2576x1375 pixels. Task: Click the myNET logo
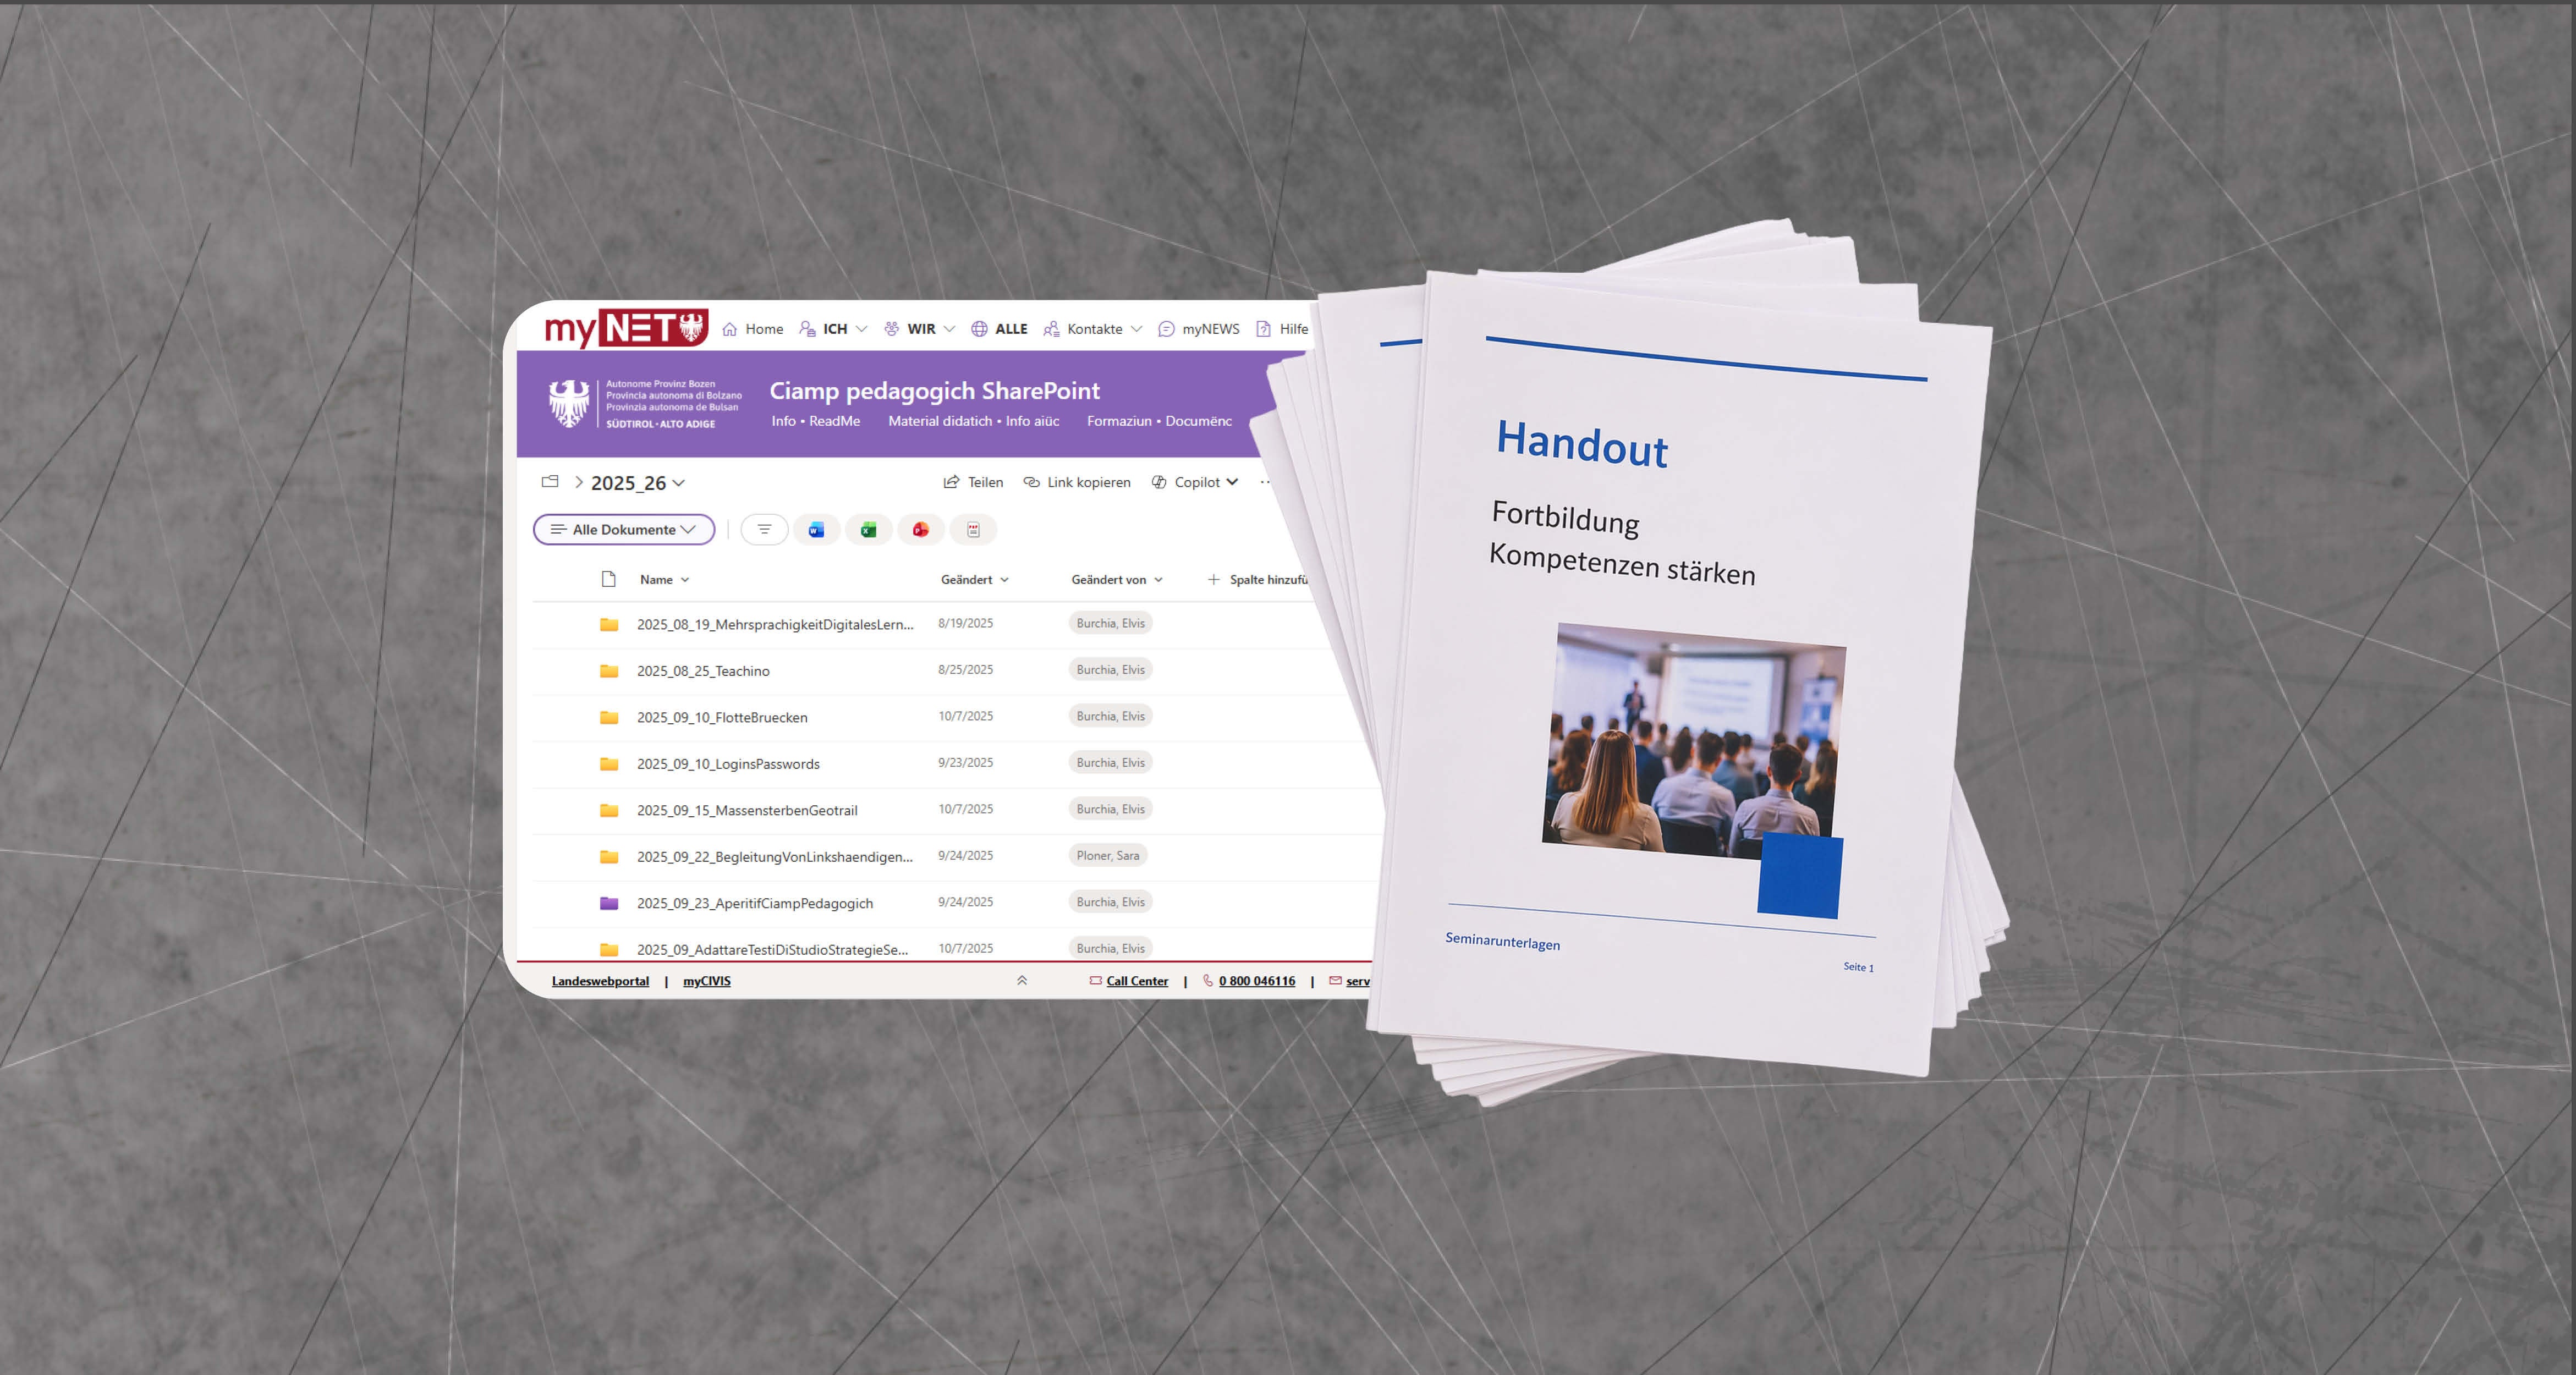(x=626, y=328)
